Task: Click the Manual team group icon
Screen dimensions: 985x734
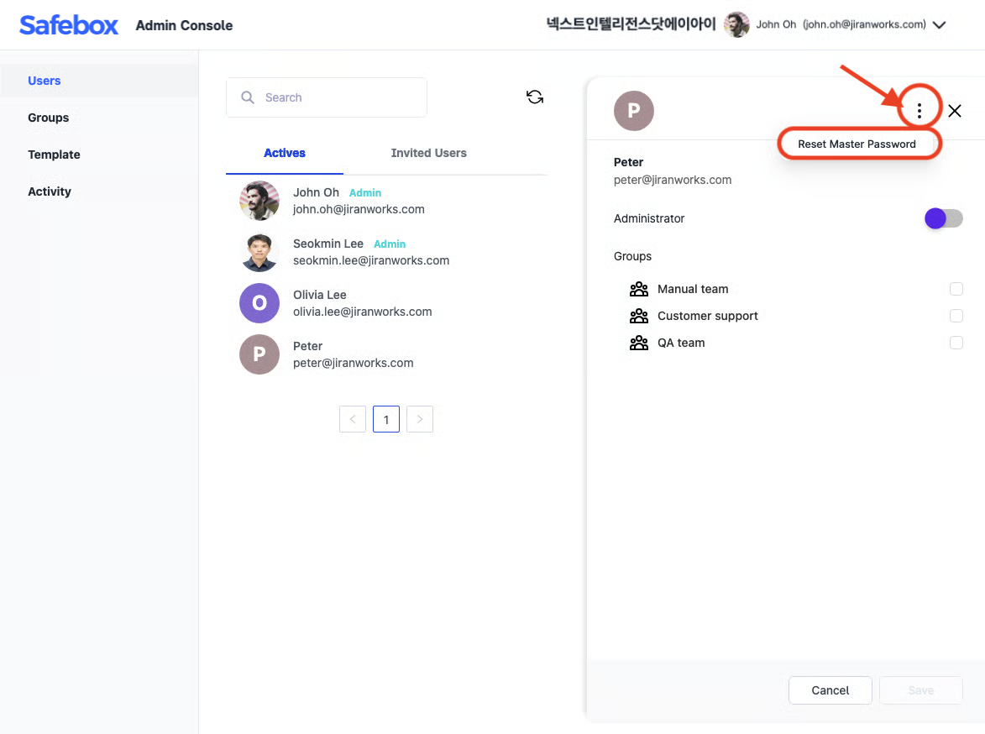Action: (639, 289)
